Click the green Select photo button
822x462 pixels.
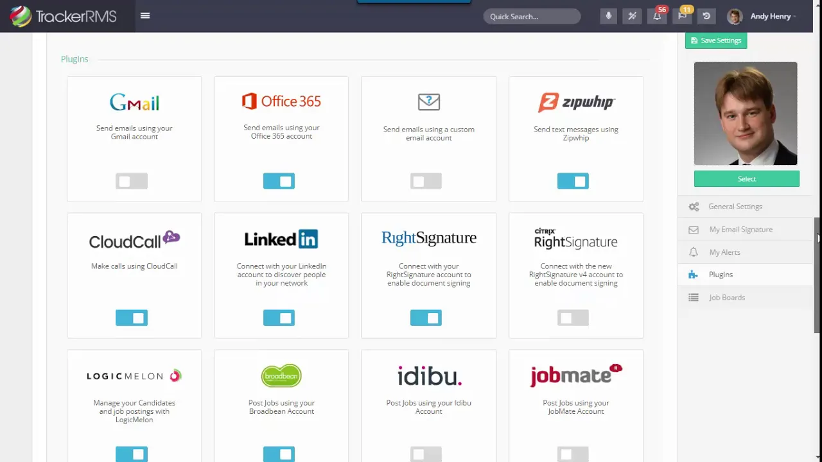point(747,179)
